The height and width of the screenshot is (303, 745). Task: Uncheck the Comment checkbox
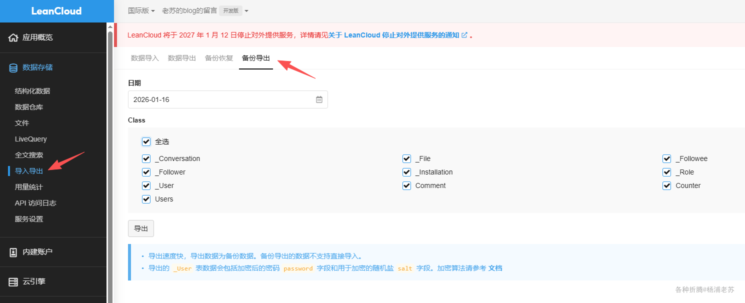point(406,185)
